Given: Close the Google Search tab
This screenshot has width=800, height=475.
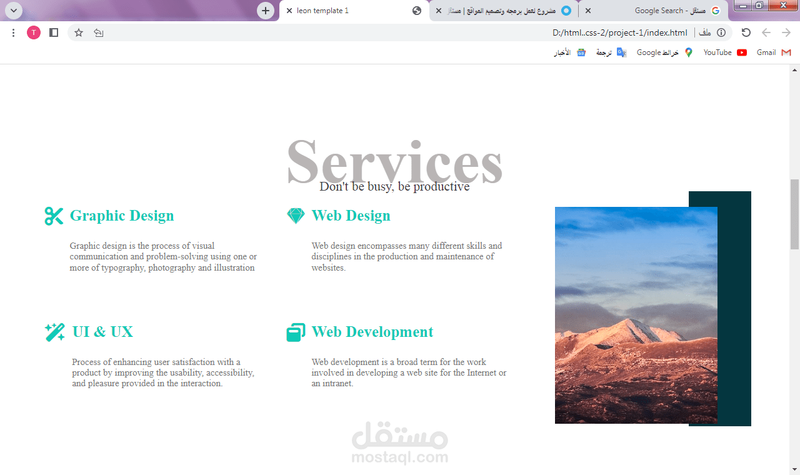Looking at the screenshot, I should pyautogui.click(x=587, y=11).
